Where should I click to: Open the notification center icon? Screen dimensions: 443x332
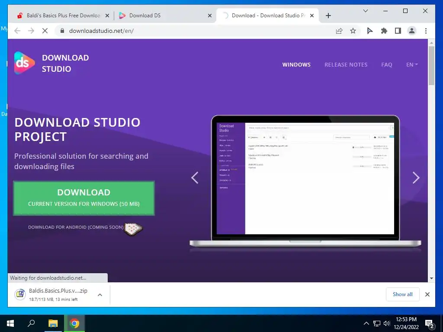pos(429,323)
